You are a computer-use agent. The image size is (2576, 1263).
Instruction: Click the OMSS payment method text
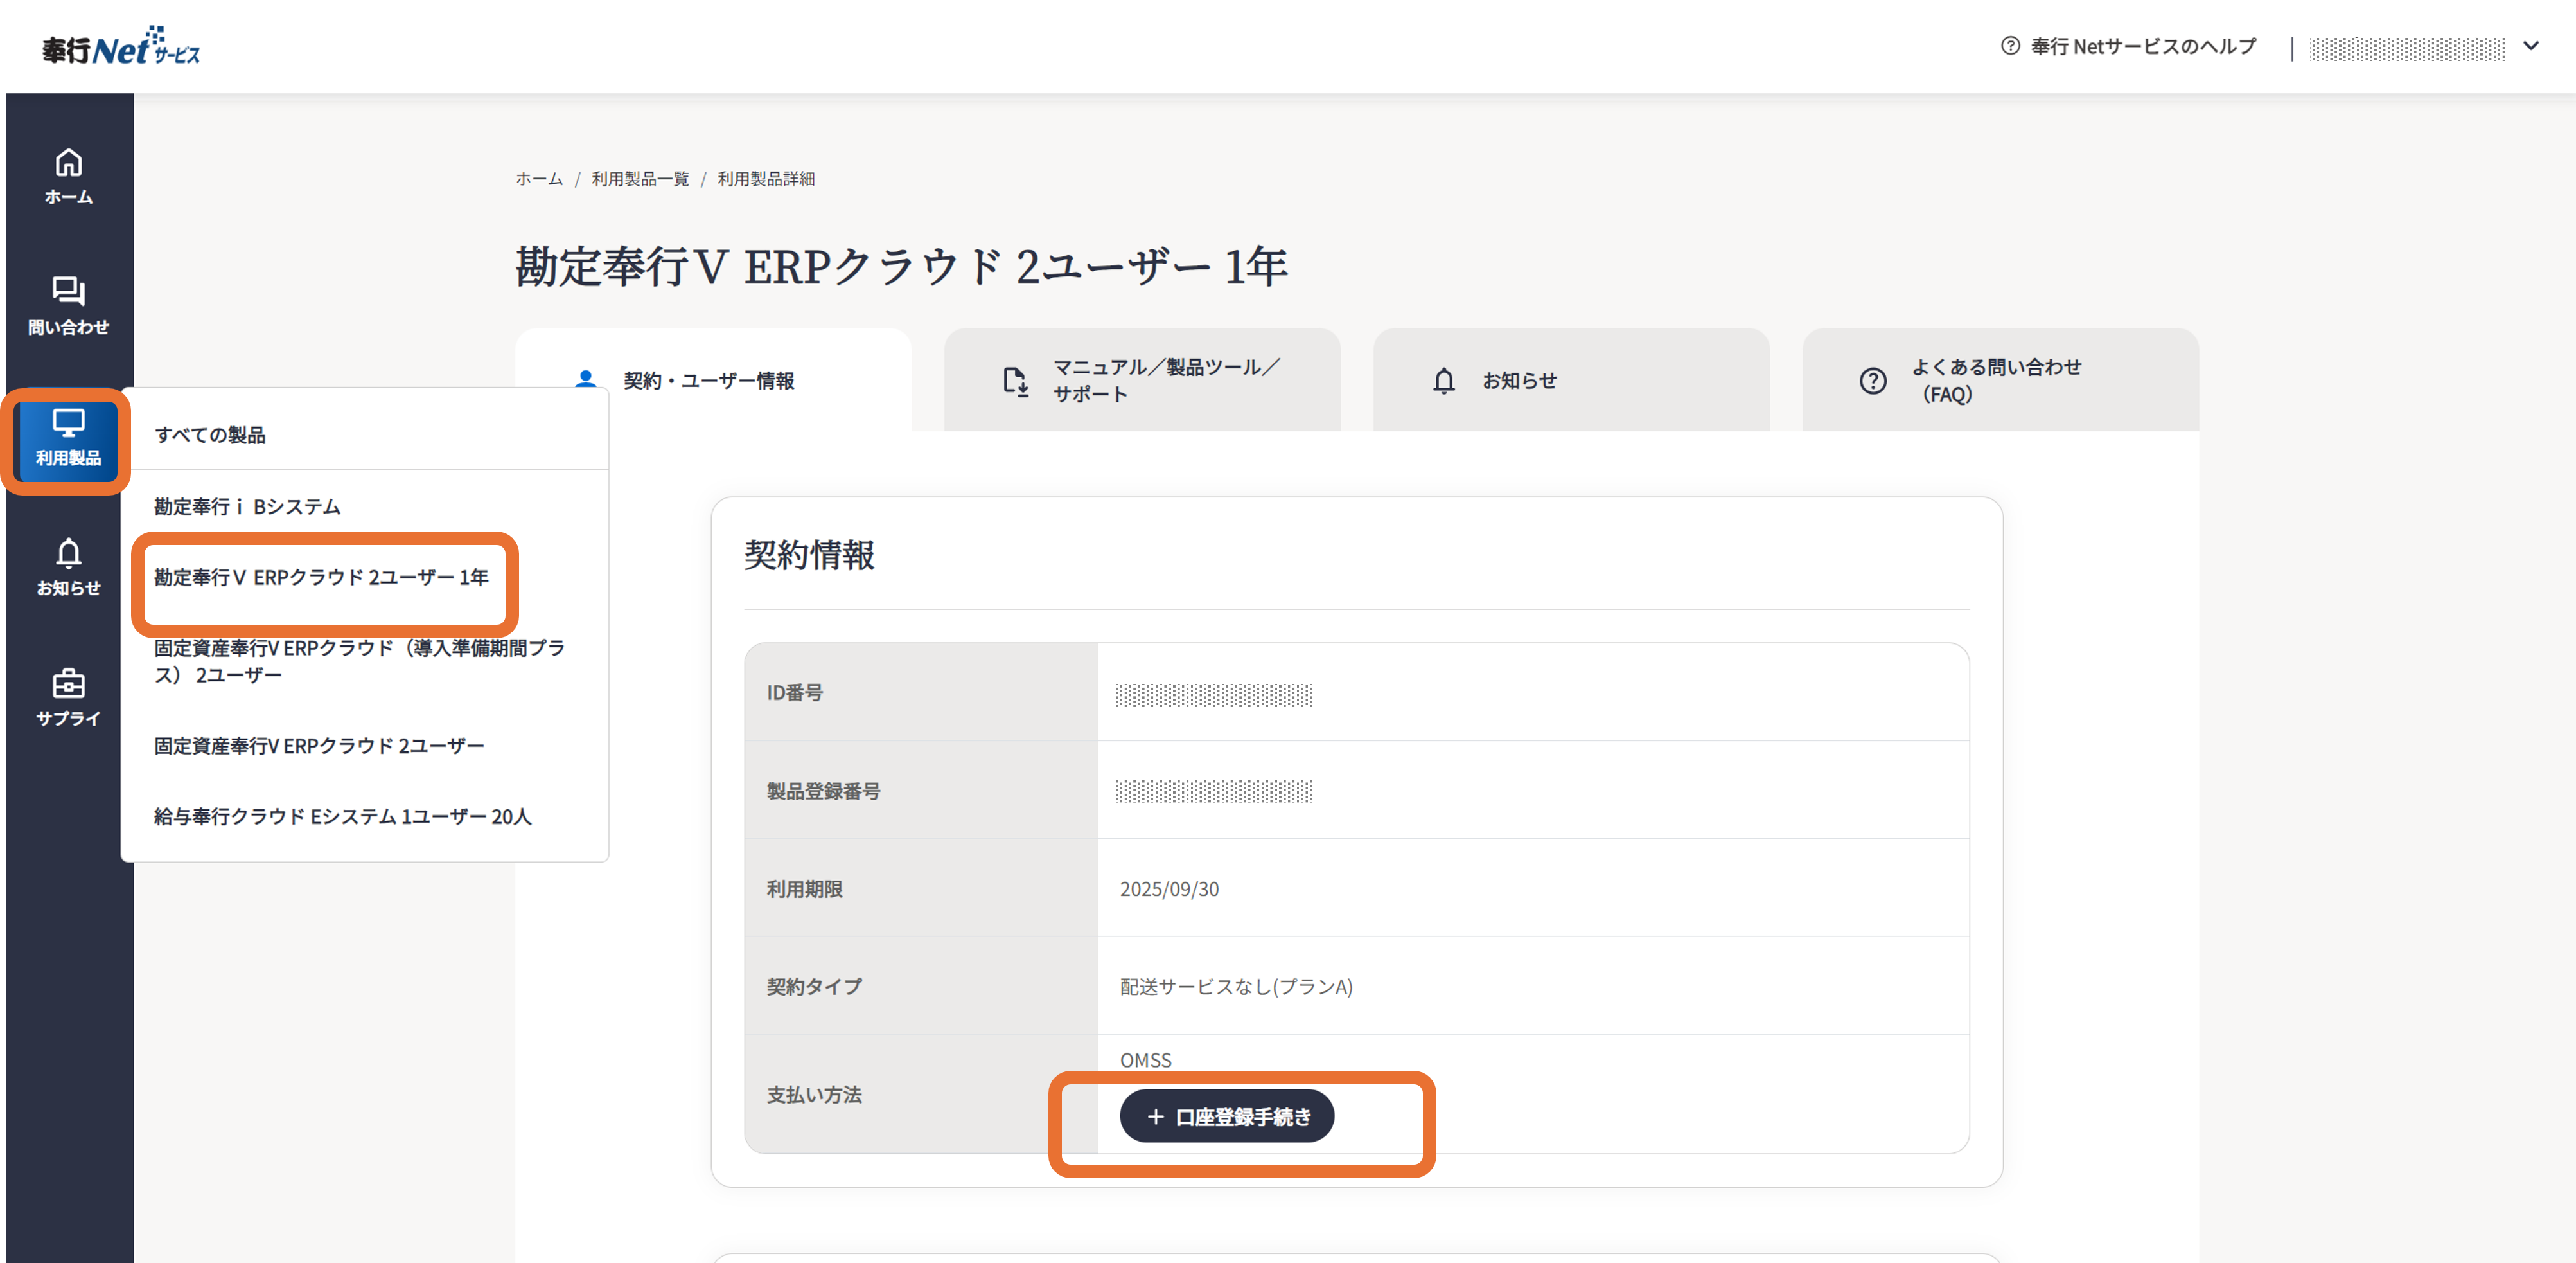pyautogui.click(x=1145, y=1060)
